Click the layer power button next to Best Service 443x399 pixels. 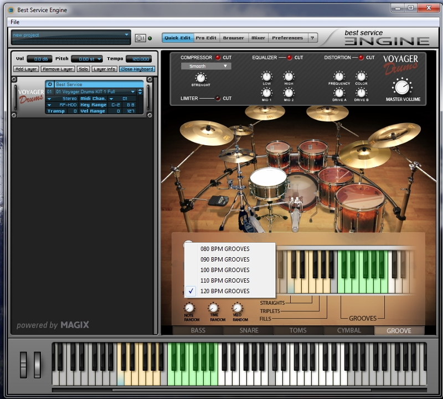pyautogui.click(x=50, y=84)
